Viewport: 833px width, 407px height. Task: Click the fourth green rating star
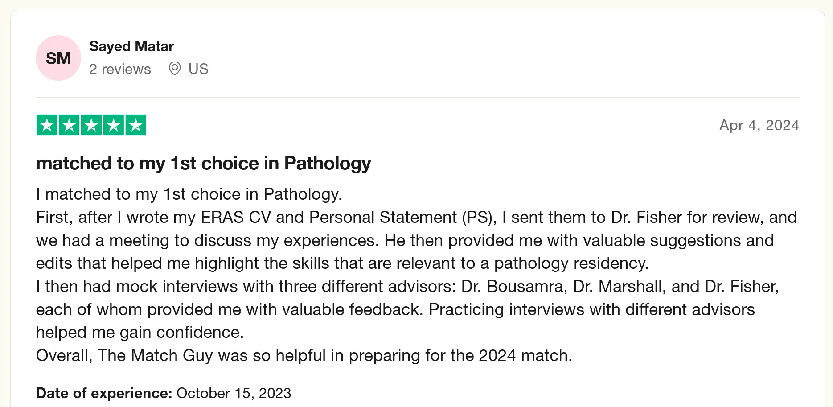[x=114, y=125]
